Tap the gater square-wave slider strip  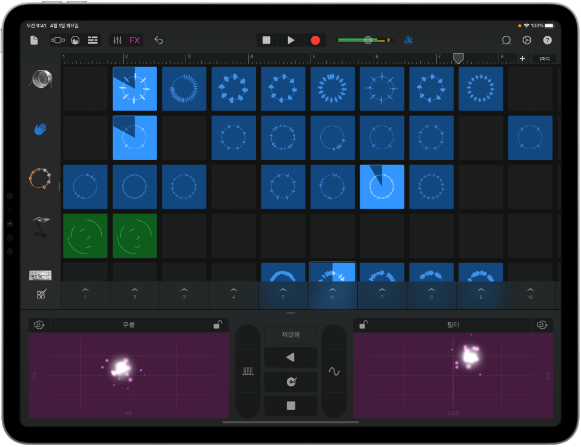[x=248, y=371]
